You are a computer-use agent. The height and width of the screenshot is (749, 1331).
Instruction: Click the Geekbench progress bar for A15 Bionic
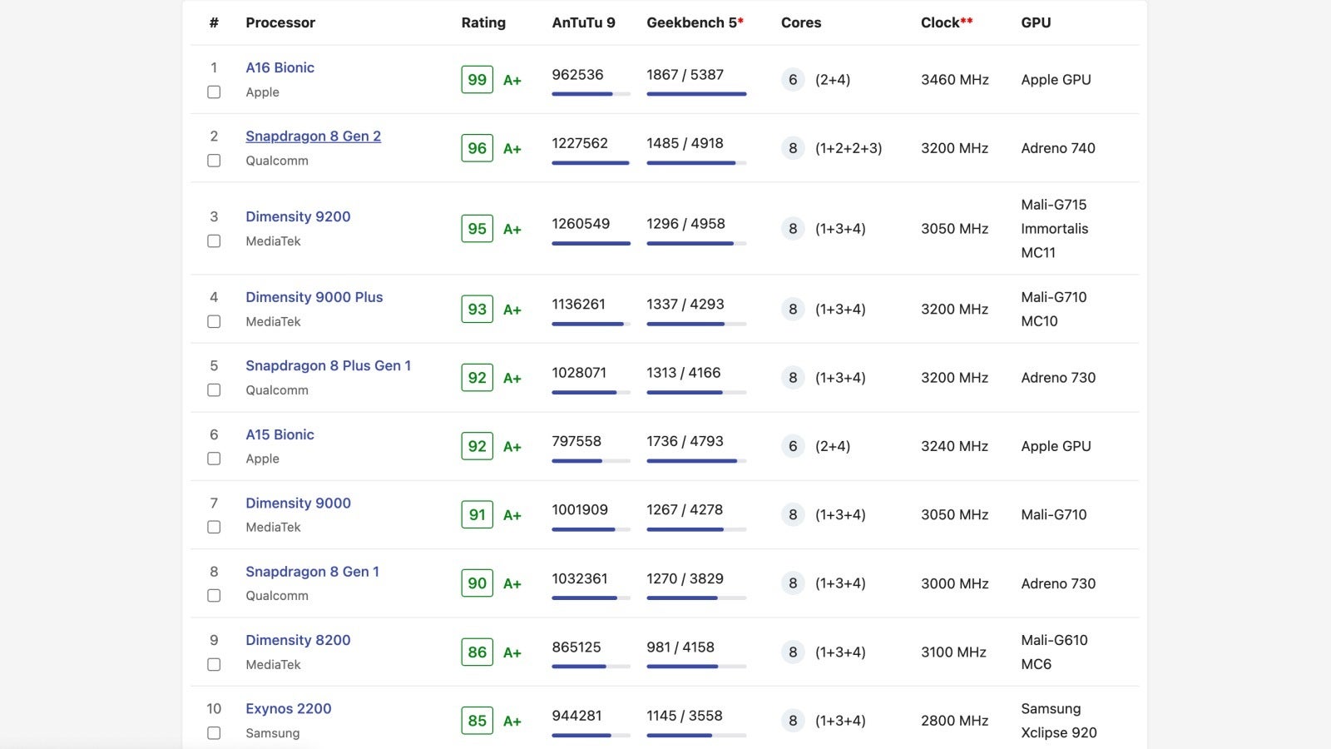696,460
